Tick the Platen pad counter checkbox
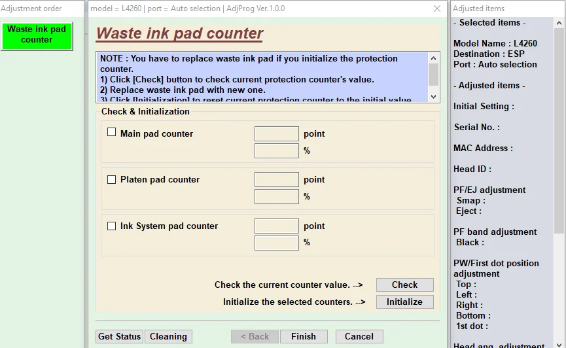Screen dimensions: 566x348 coord(111,179)
